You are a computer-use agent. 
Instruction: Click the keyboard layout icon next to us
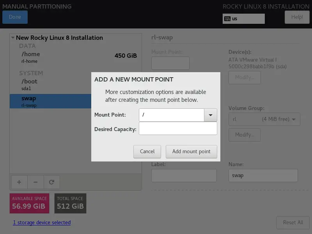point(227,19)
